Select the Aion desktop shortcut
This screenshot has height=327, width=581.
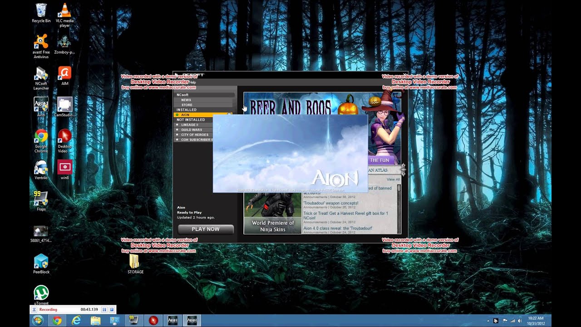click(x=41, y=107)
